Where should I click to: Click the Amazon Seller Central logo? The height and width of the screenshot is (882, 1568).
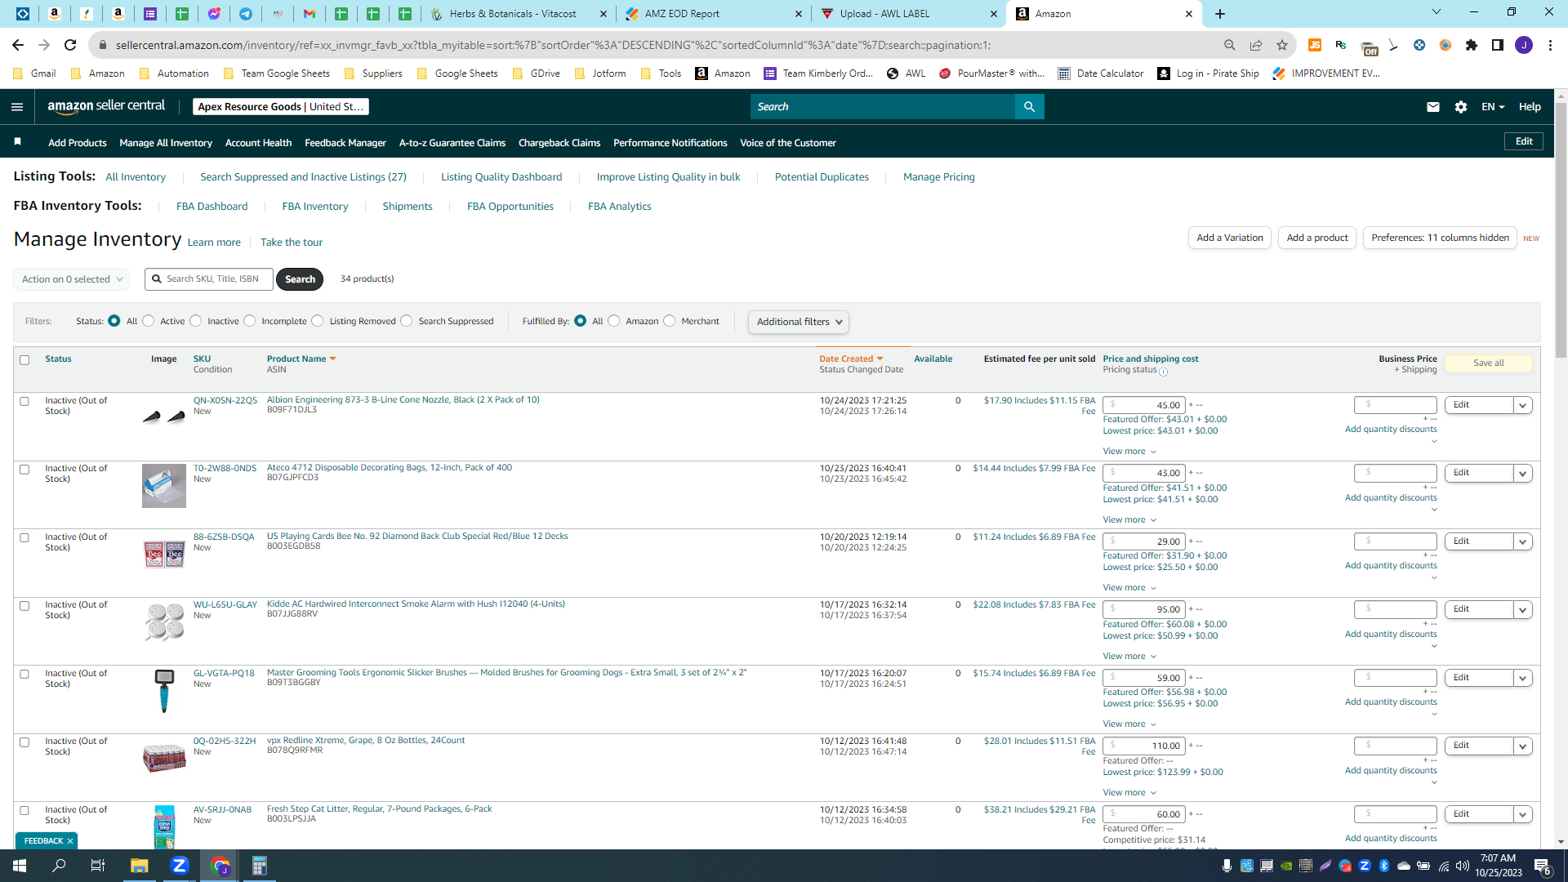click(106, 106)
